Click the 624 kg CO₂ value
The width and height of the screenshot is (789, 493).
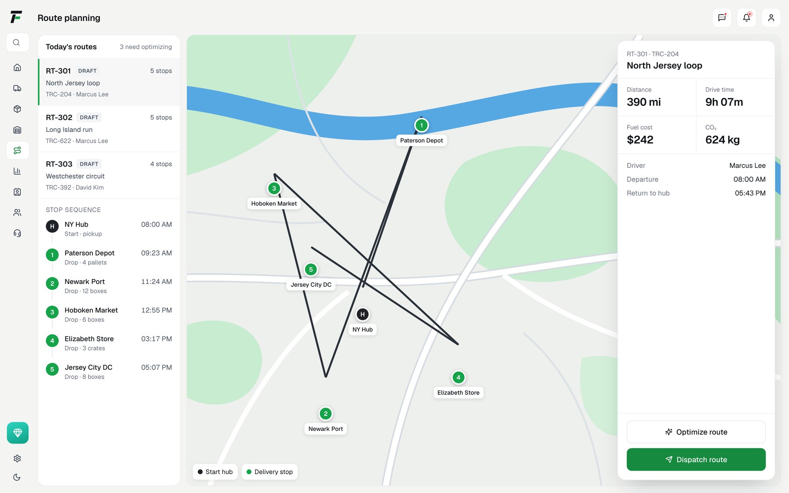coord(722,140)
